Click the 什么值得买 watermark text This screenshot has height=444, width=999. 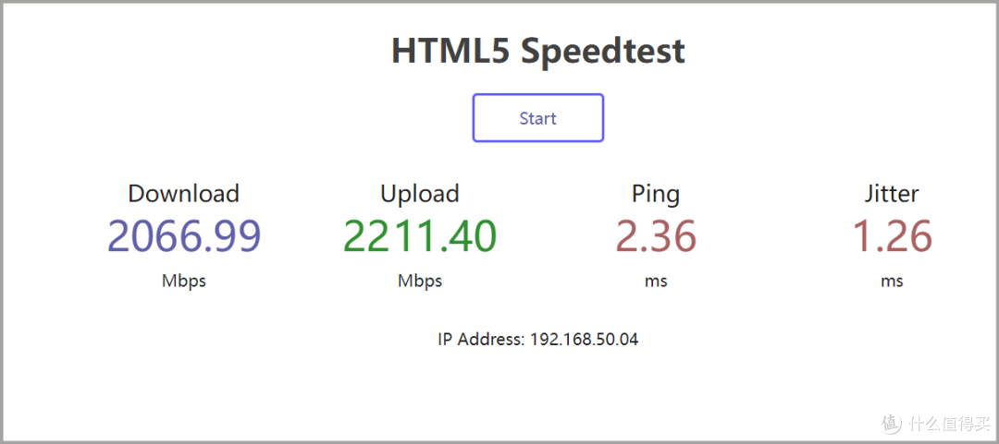click(x=948, y=423)
